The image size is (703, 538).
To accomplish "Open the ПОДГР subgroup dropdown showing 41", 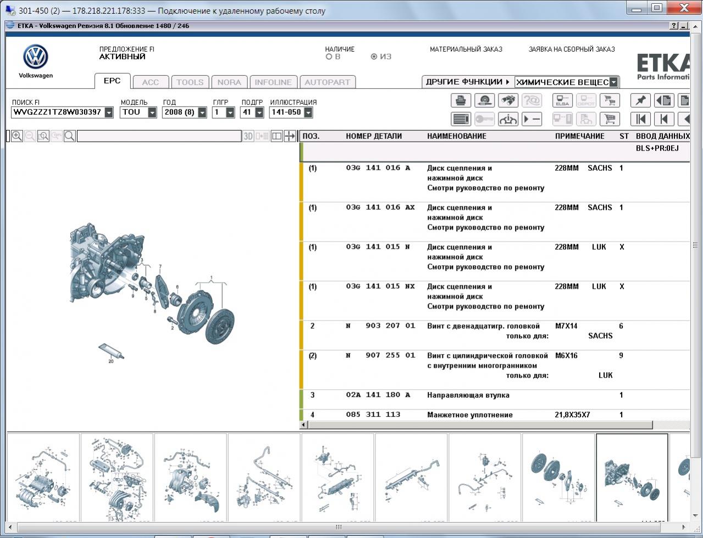I will click(x=259, y=113).
